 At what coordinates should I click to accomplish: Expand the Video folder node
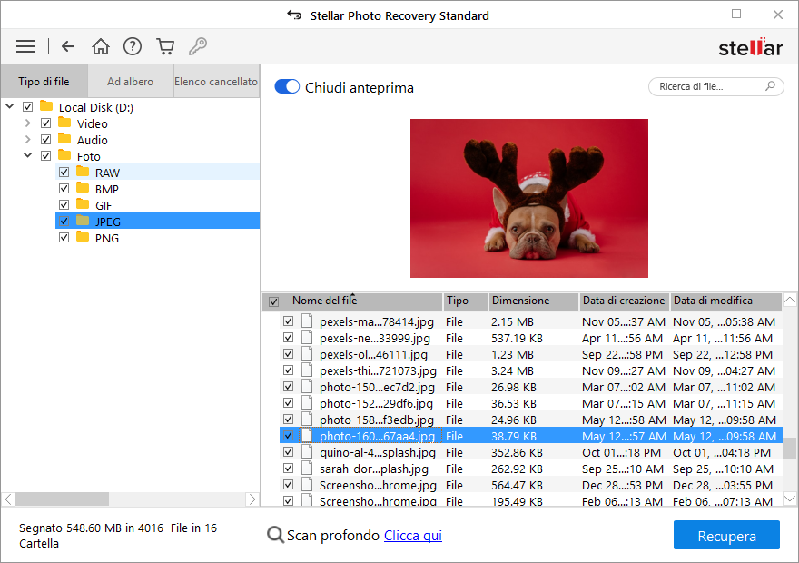(27, 123)
